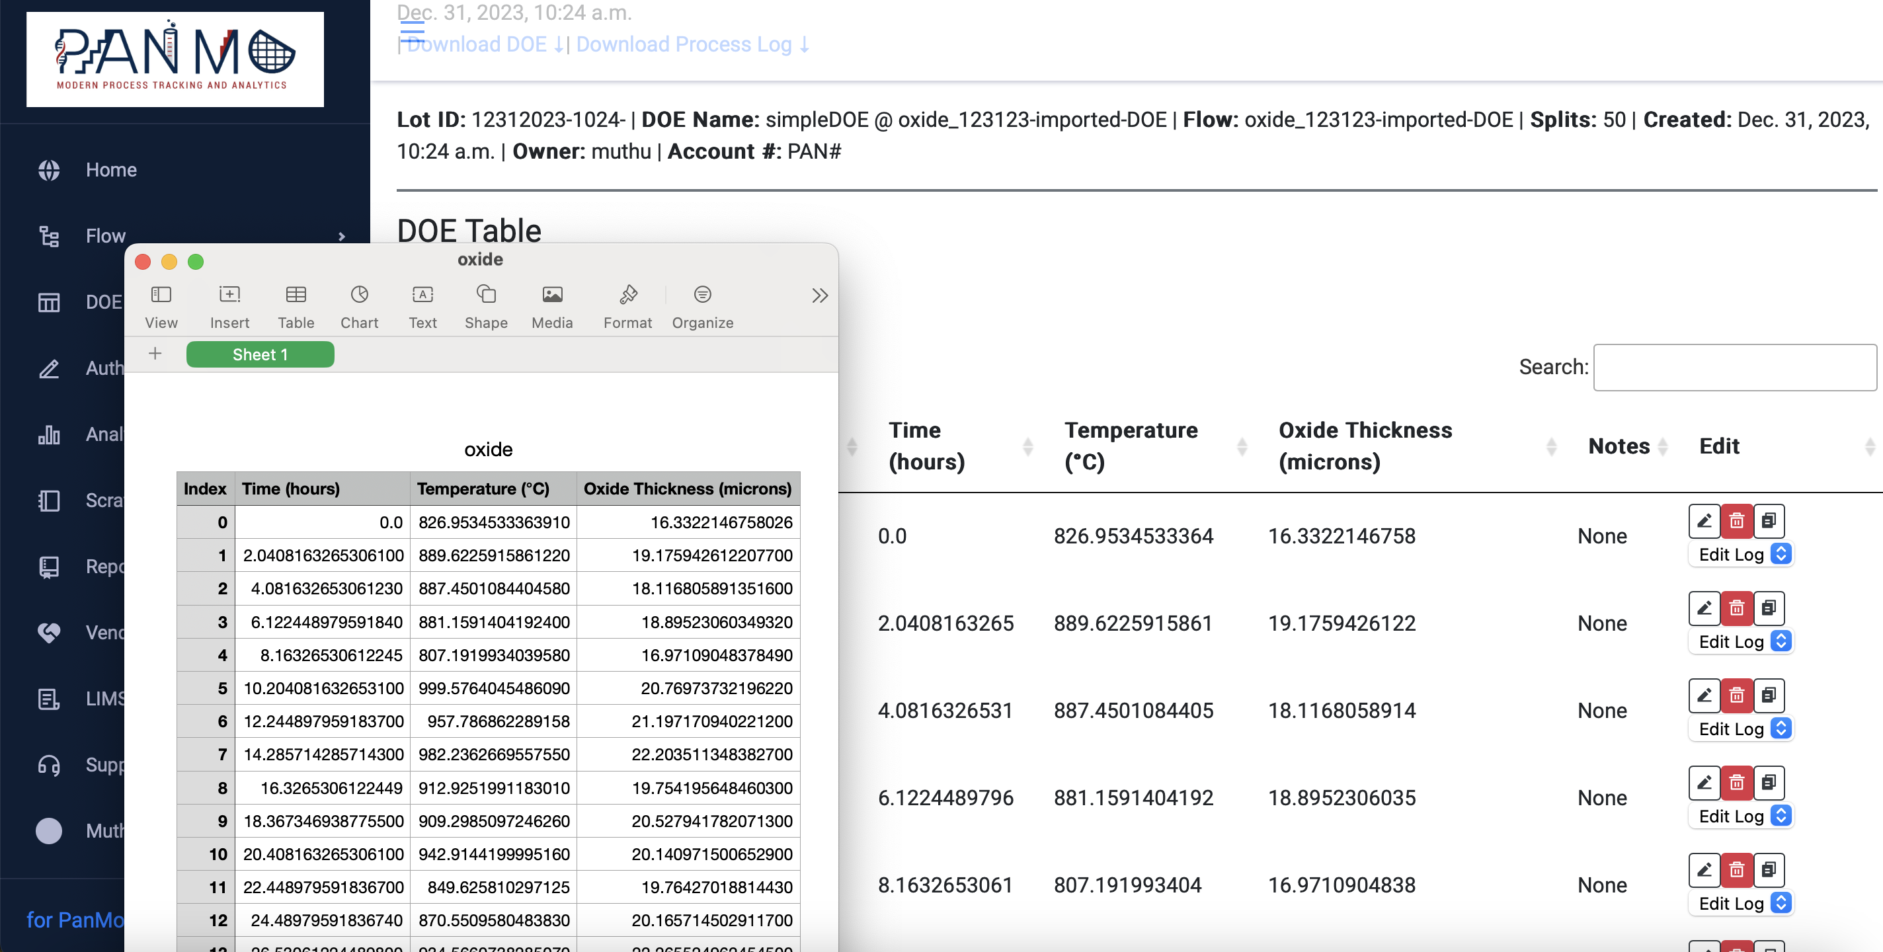
Task: Add a Text box from Numbers toolbar
Action: click(422, 307)
